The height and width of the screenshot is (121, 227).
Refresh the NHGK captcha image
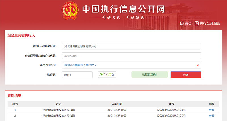click(x=107, y=75)
